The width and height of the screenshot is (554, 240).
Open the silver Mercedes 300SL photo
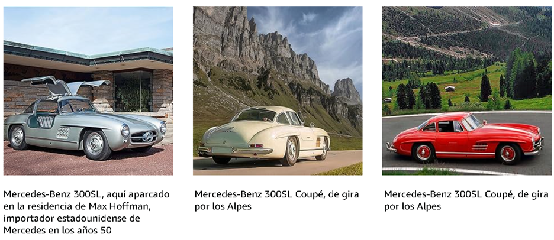[88, 90]
